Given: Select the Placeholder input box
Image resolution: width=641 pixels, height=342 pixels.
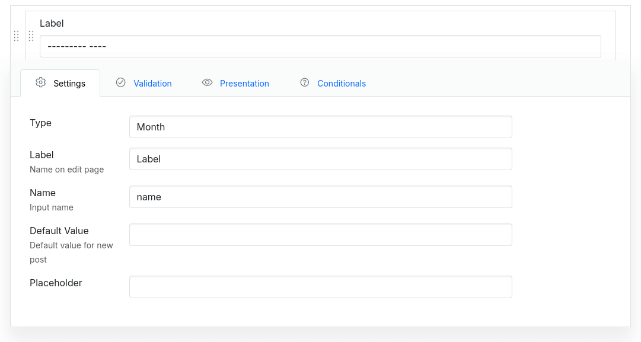Looking at the screenshot, I should (x=320, y=287).
